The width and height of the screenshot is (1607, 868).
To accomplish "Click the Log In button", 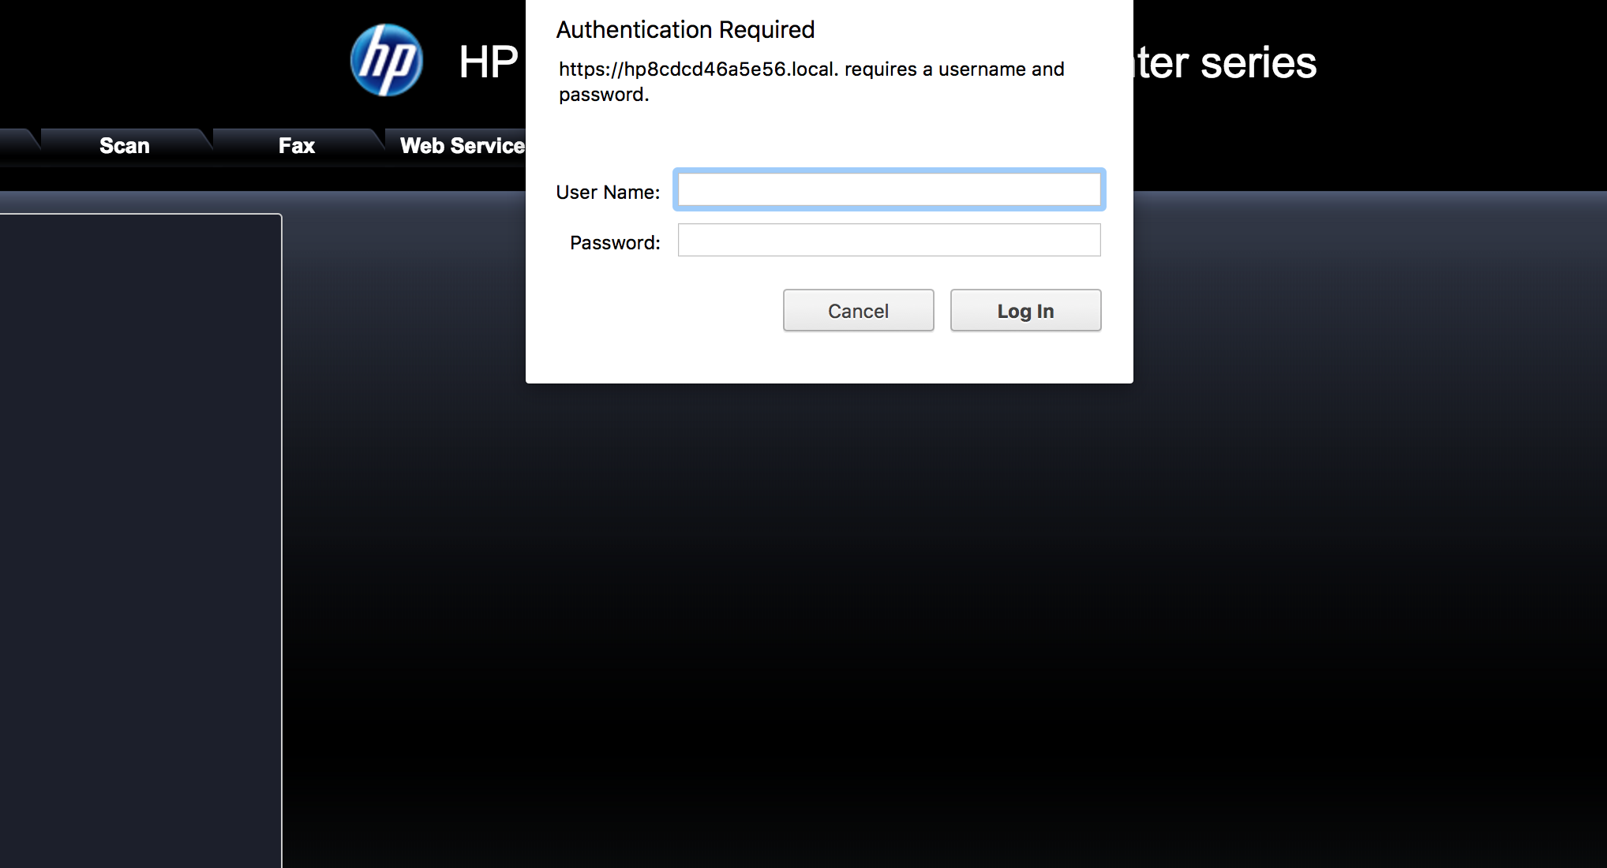I will click(1025, 311).
